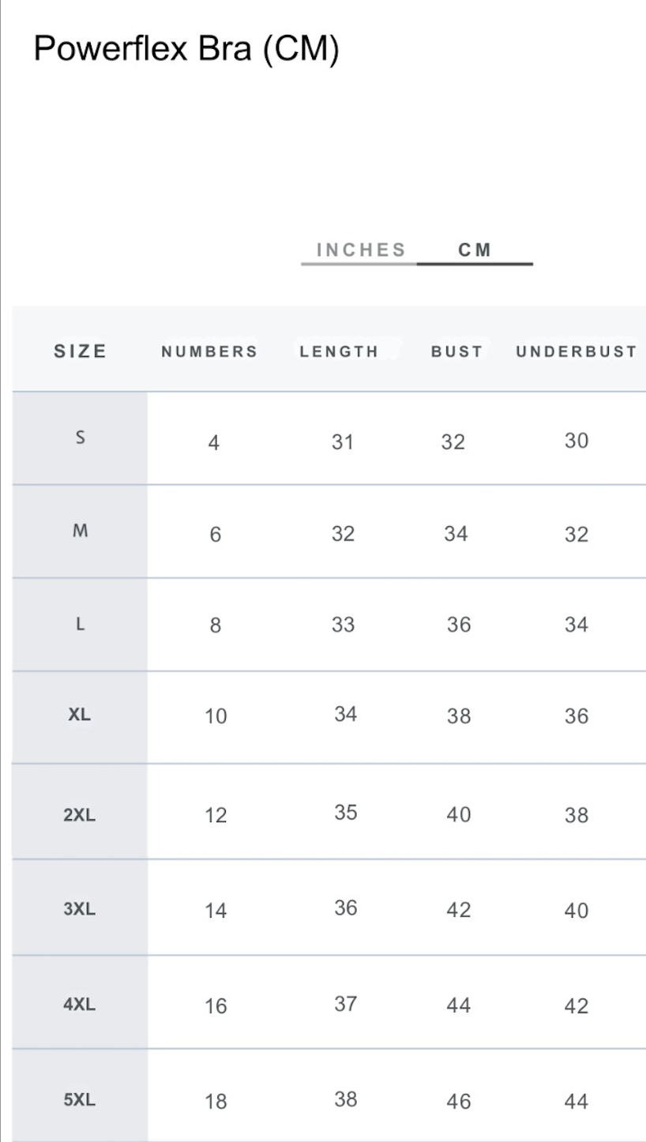Select the XL size row label
The height and width of the screenshot is (1142, 646).
pos(80,715)
